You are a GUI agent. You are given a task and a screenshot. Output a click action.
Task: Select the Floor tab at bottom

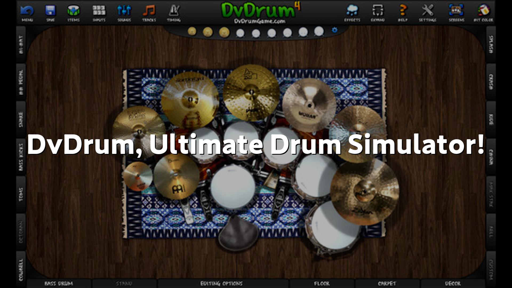point(322,283)
